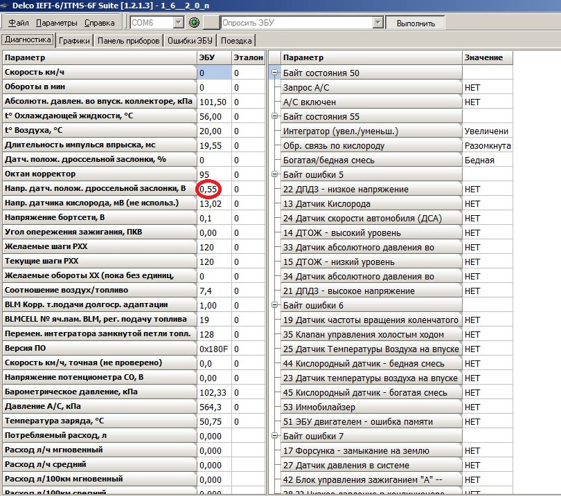Switch to the Поездка tab
This screenshot has width=561, height=496.
[x=236, y=41]
